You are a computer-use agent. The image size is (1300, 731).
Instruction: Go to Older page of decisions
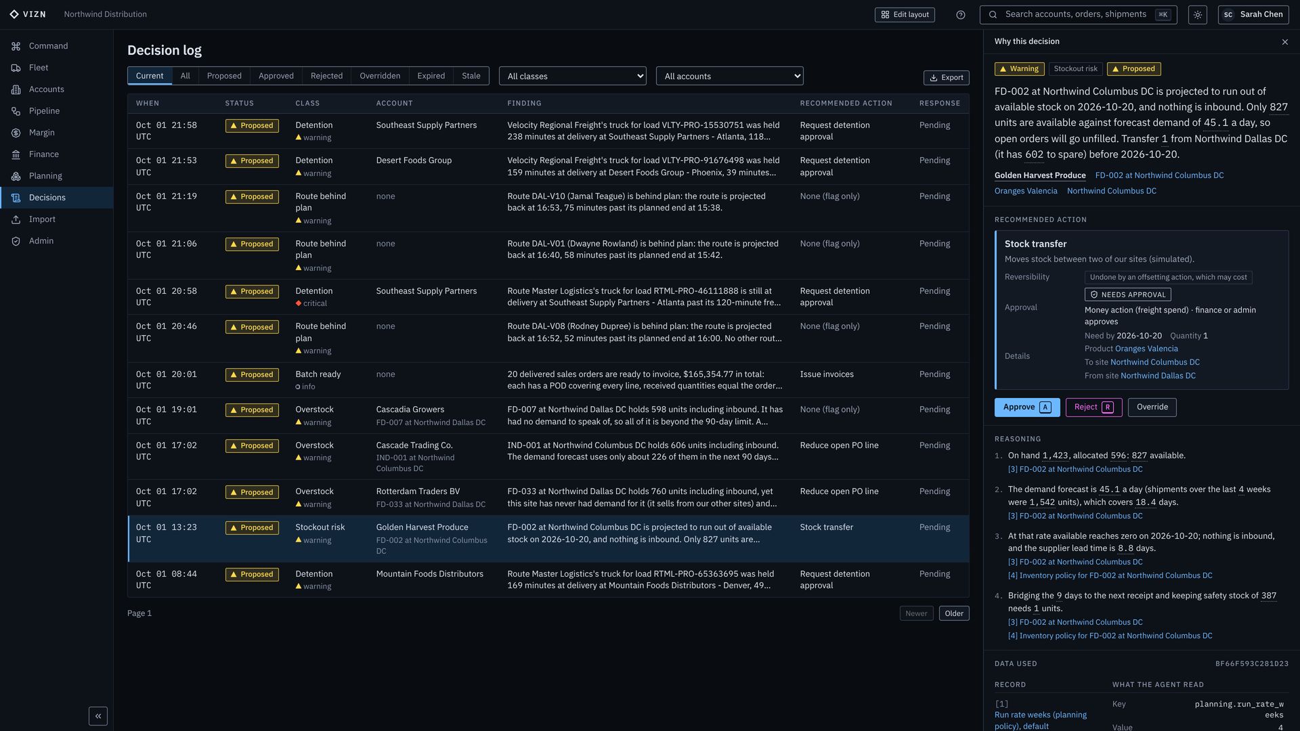coord(954,614)
